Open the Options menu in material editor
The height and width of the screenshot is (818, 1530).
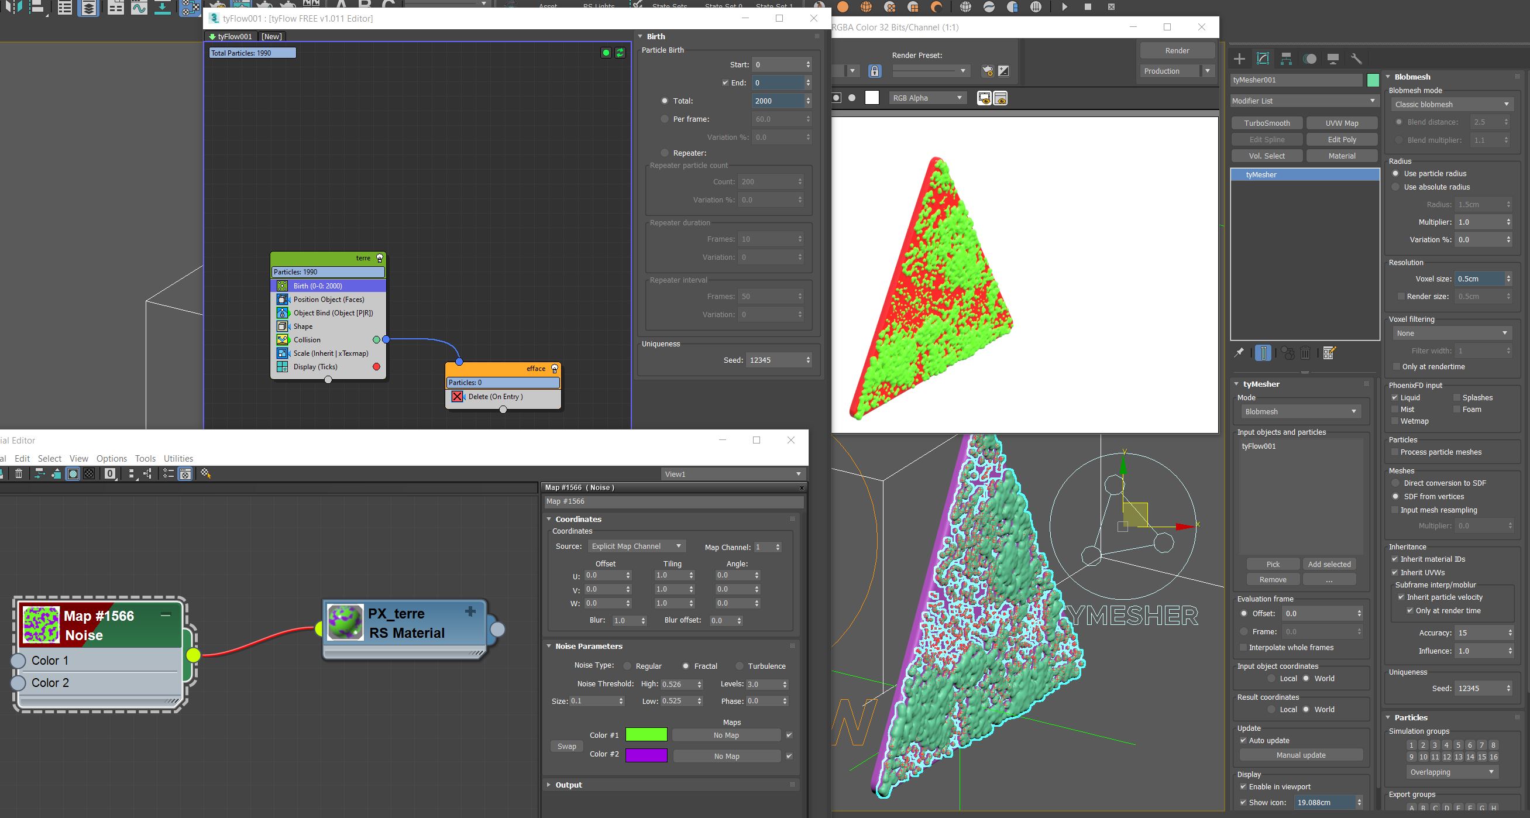[112, 459]
